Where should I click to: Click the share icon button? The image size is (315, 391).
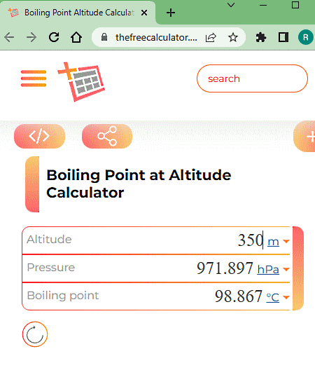pos(107,136)
